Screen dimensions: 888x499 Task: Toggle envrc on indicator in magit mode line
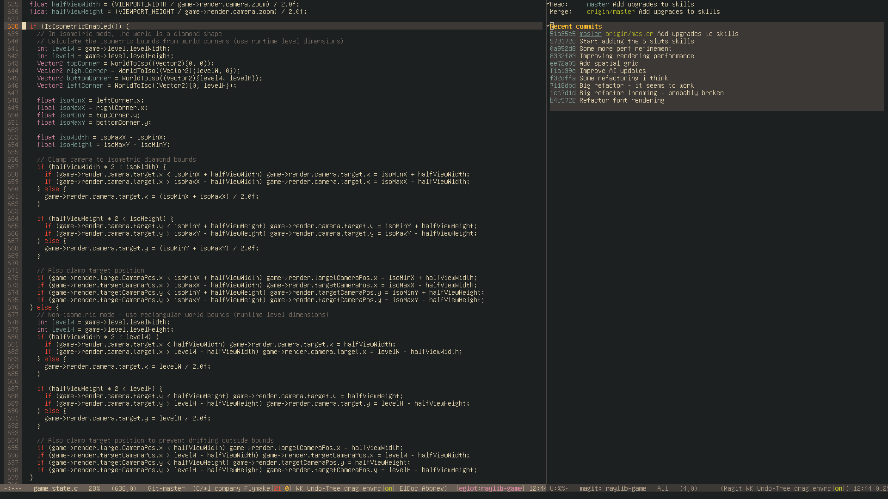tap(839, 488)
